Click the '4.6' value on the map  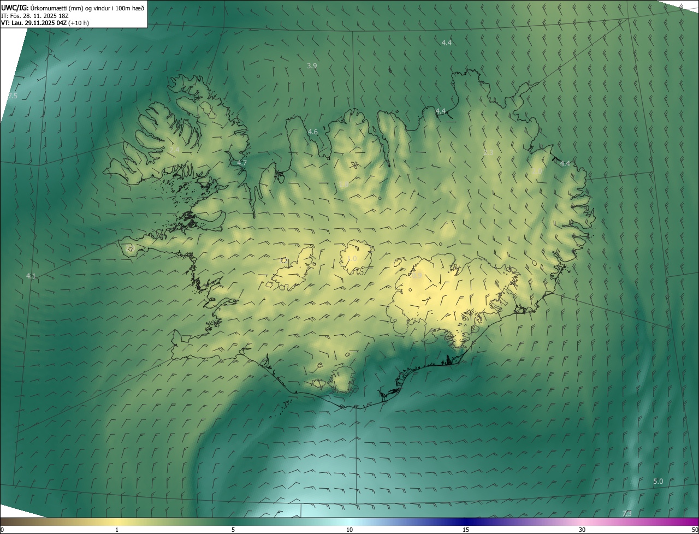312,132
